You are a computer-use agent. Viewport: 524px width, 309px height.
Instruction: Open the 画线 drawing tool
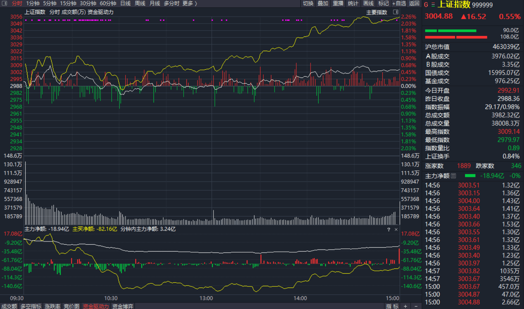(368, 3)
